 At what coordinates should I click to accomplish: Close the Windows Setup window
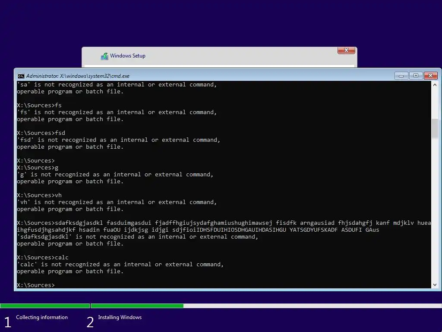(x=346, y=50)
